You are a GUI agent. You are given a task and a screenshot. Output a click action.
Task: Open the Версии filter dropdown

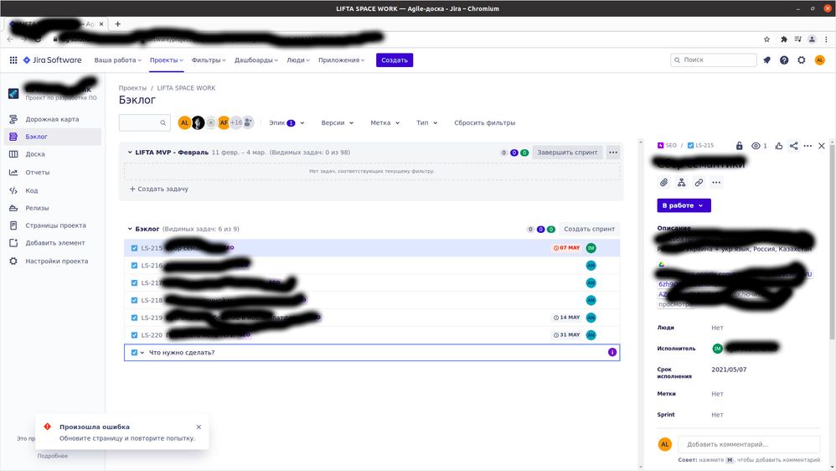[x=337, y=122]
